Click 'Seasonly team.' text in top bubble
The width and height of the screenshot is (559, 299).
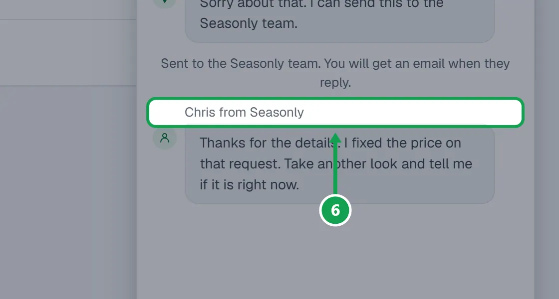(x=249, y=23)
